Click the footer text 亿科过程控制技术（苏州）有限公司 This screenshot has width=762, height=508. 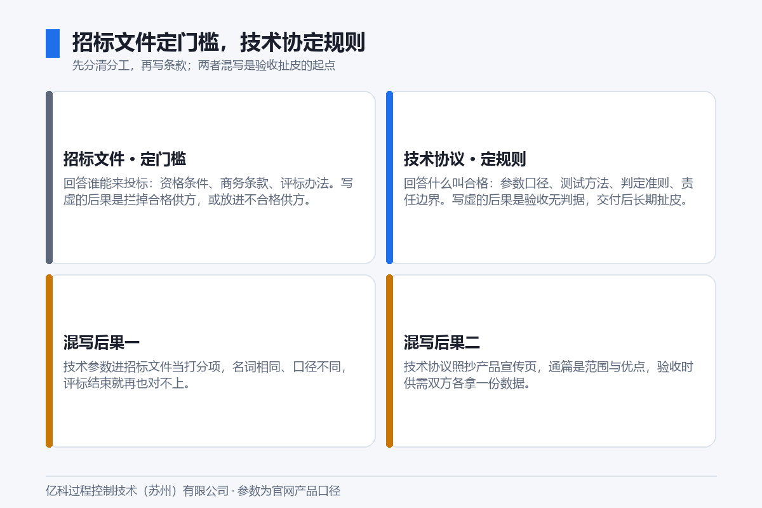pos(137,491)
